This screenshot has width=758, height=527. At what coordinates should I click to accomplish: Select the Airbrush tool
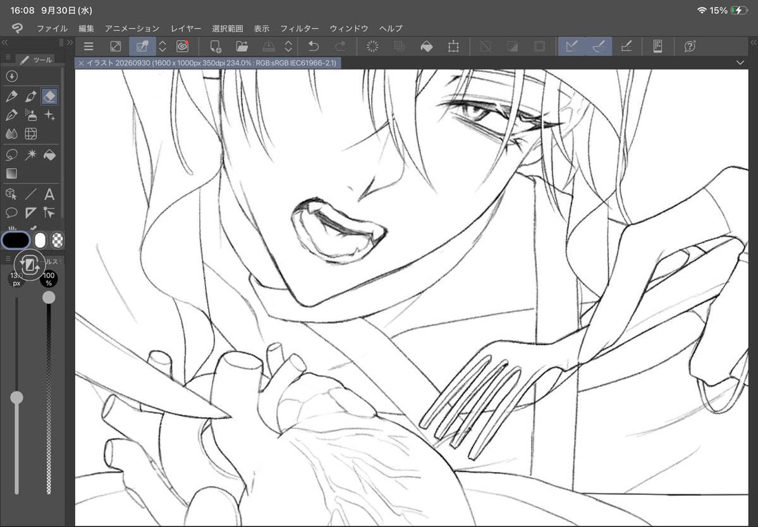30,115
